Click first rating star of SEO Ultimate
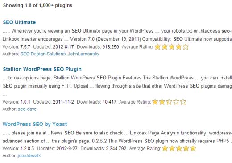The width and height of the screenshot is (232, 163). 157,47
